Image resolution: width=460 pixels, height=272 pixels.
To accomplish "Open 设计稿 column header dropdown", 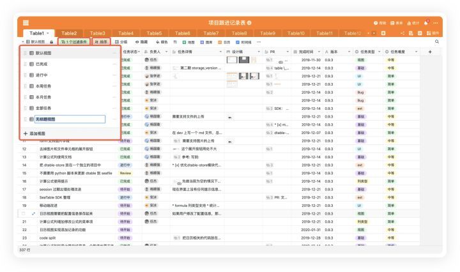I will (259, 52).
